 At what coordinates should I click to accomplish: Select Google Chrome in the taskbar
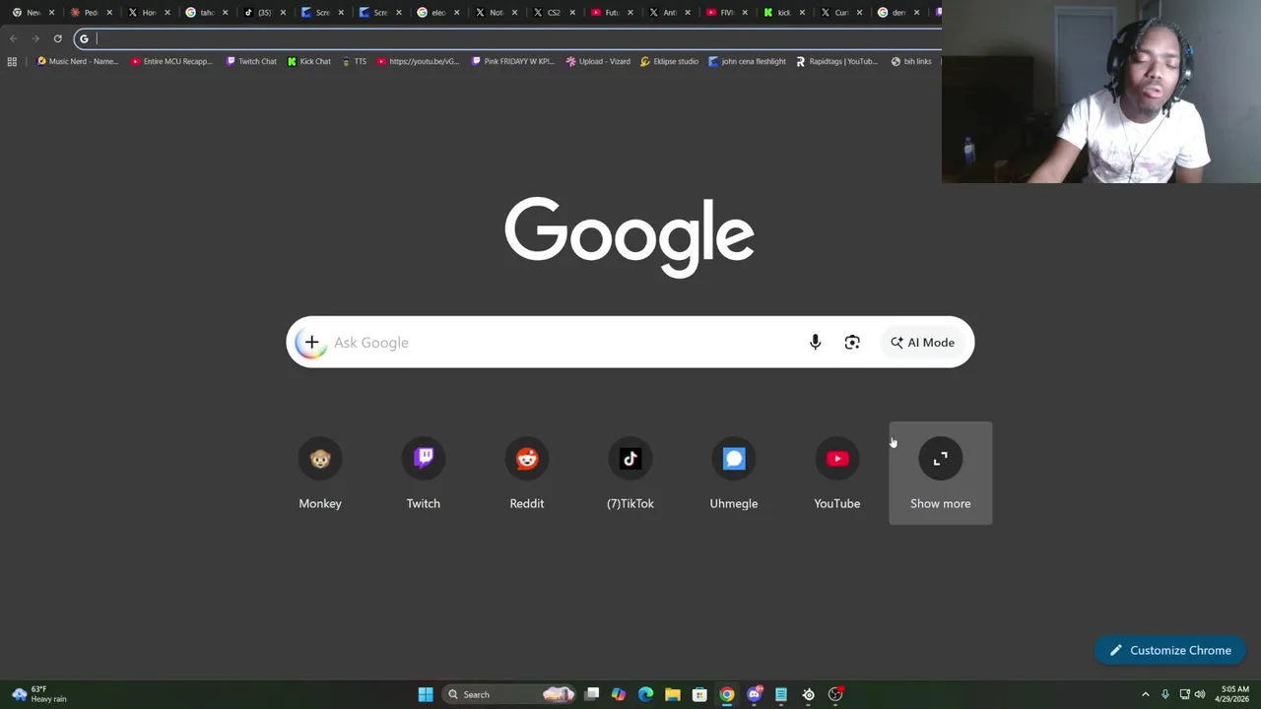[x=727, y=694]
